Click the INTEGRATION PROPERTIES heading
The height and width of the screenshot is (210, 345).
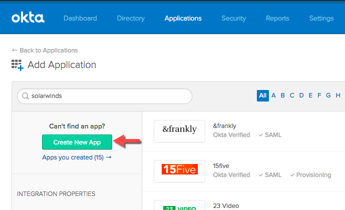[56, 193]
